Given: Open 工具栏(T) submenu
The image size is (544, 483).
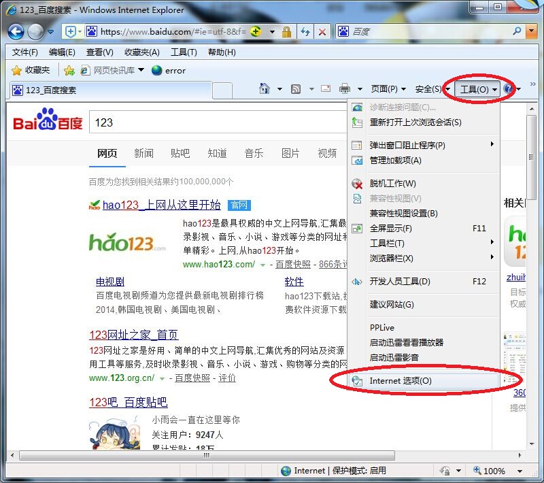Looking at the screenshot, I should point(424,244).
